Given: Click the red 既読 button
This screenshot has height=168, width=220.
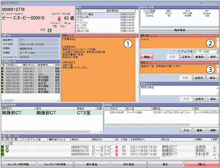Looking at the screenshot, I should pos(147,57).
